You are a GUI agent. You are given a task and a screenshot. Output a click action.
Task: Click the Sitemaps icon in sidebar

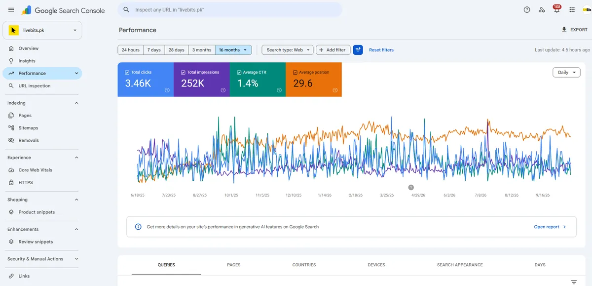(x=11, y=127)
